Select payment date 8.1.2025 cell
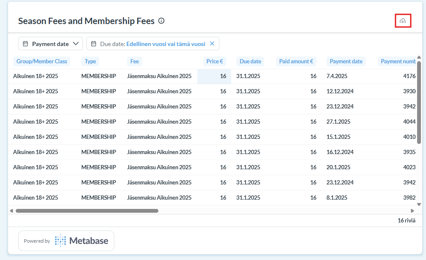 337,198
